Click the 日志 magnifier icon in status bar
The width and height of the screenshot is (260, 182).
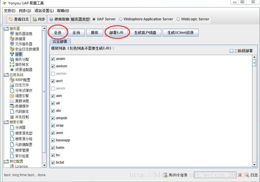[247, 175]
